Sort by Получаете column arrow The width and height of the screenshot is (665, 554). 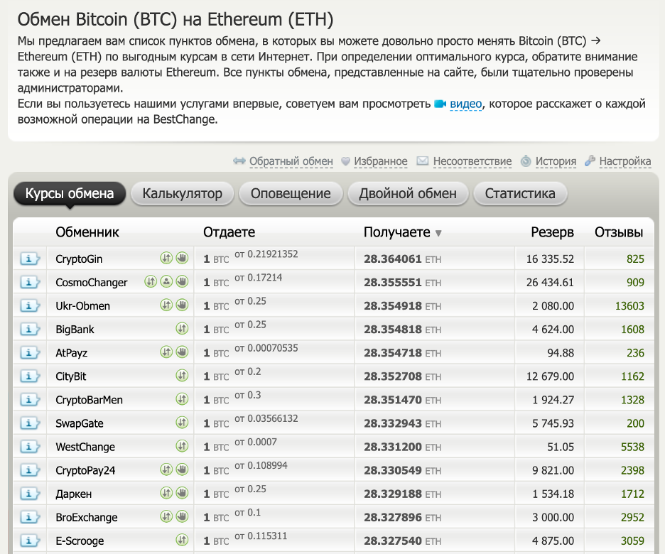click(438, 233)
